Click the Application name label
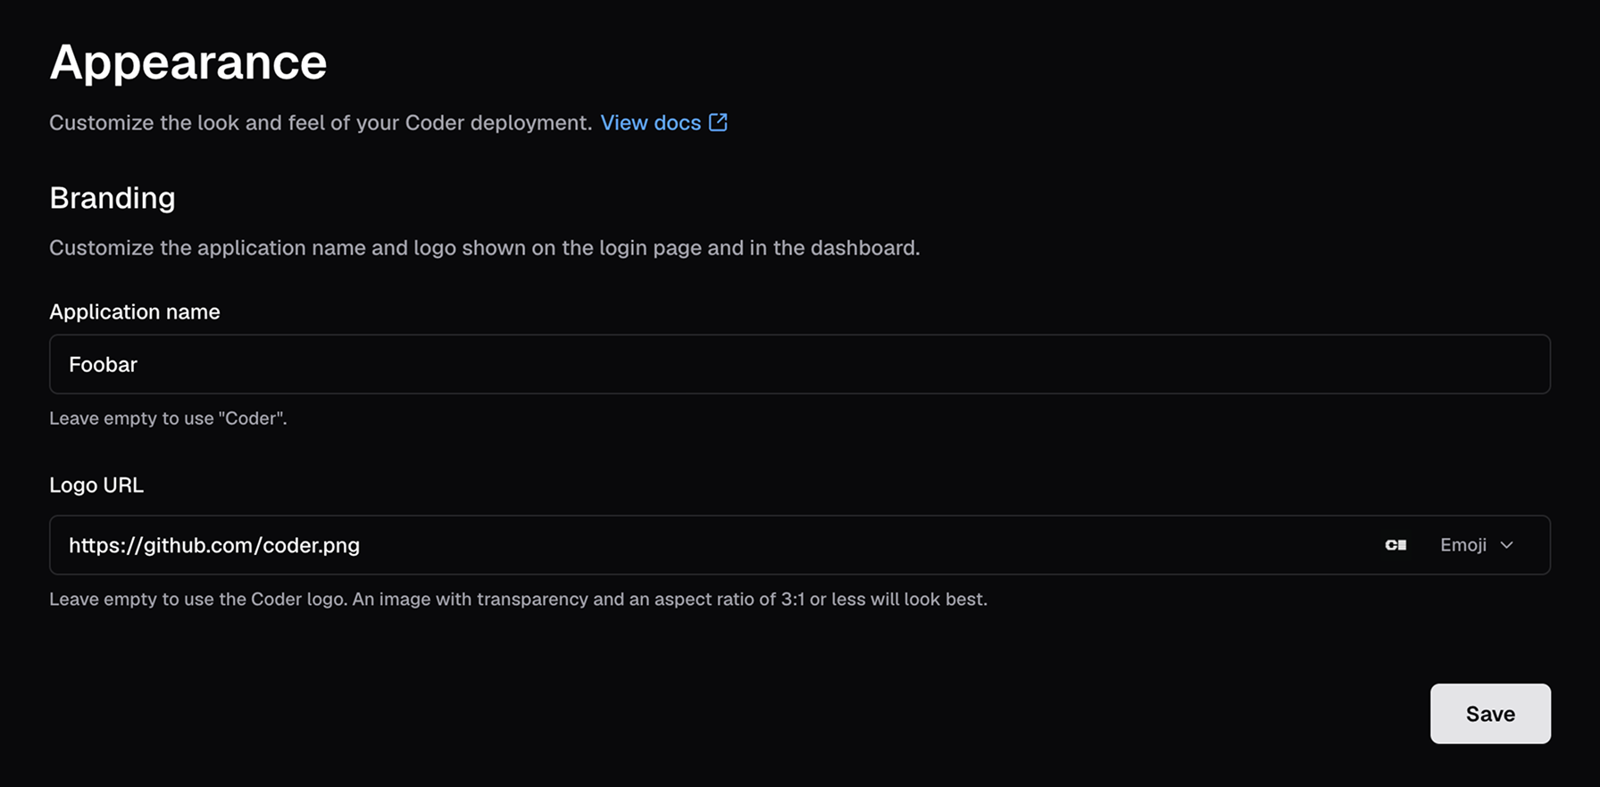The width and height of the screenshot is (1600, 787). (x=135, y=311)
